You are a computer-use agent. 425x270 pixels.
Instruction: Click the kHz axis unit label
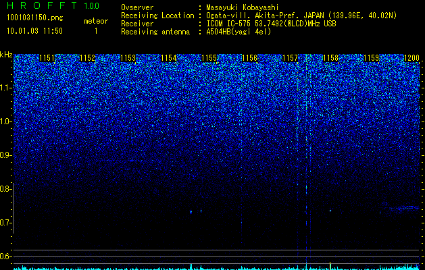click(x=6, y=55)
